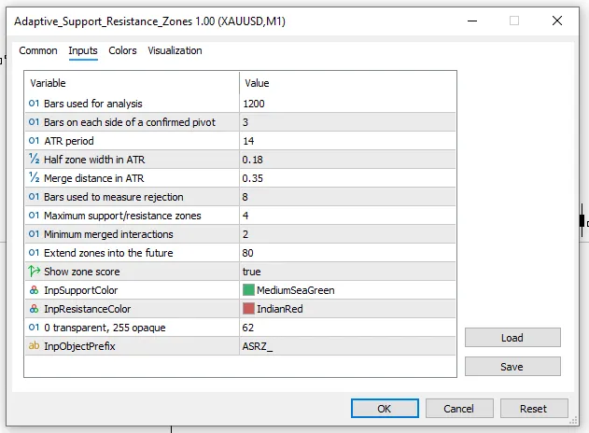Click the color-type icon beside InpResistanceColor

34,309
